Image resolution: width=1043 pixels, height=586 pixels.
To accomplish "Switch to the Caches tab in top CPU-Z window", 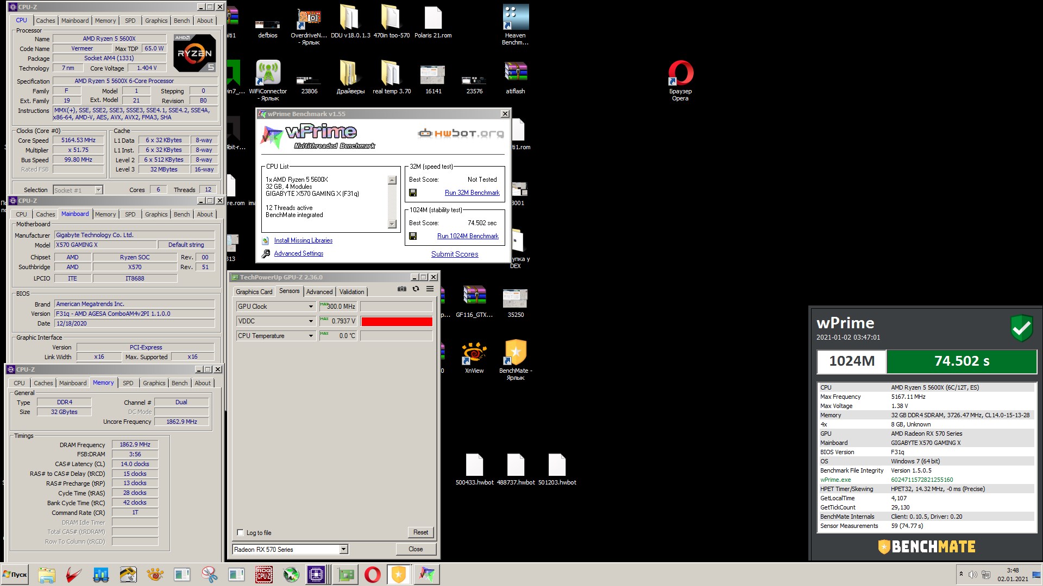I will point(46,21).
